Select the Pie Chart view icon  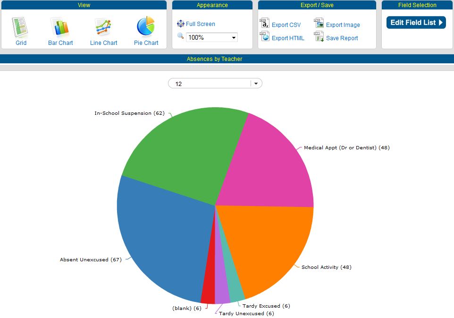coord(146,26)
